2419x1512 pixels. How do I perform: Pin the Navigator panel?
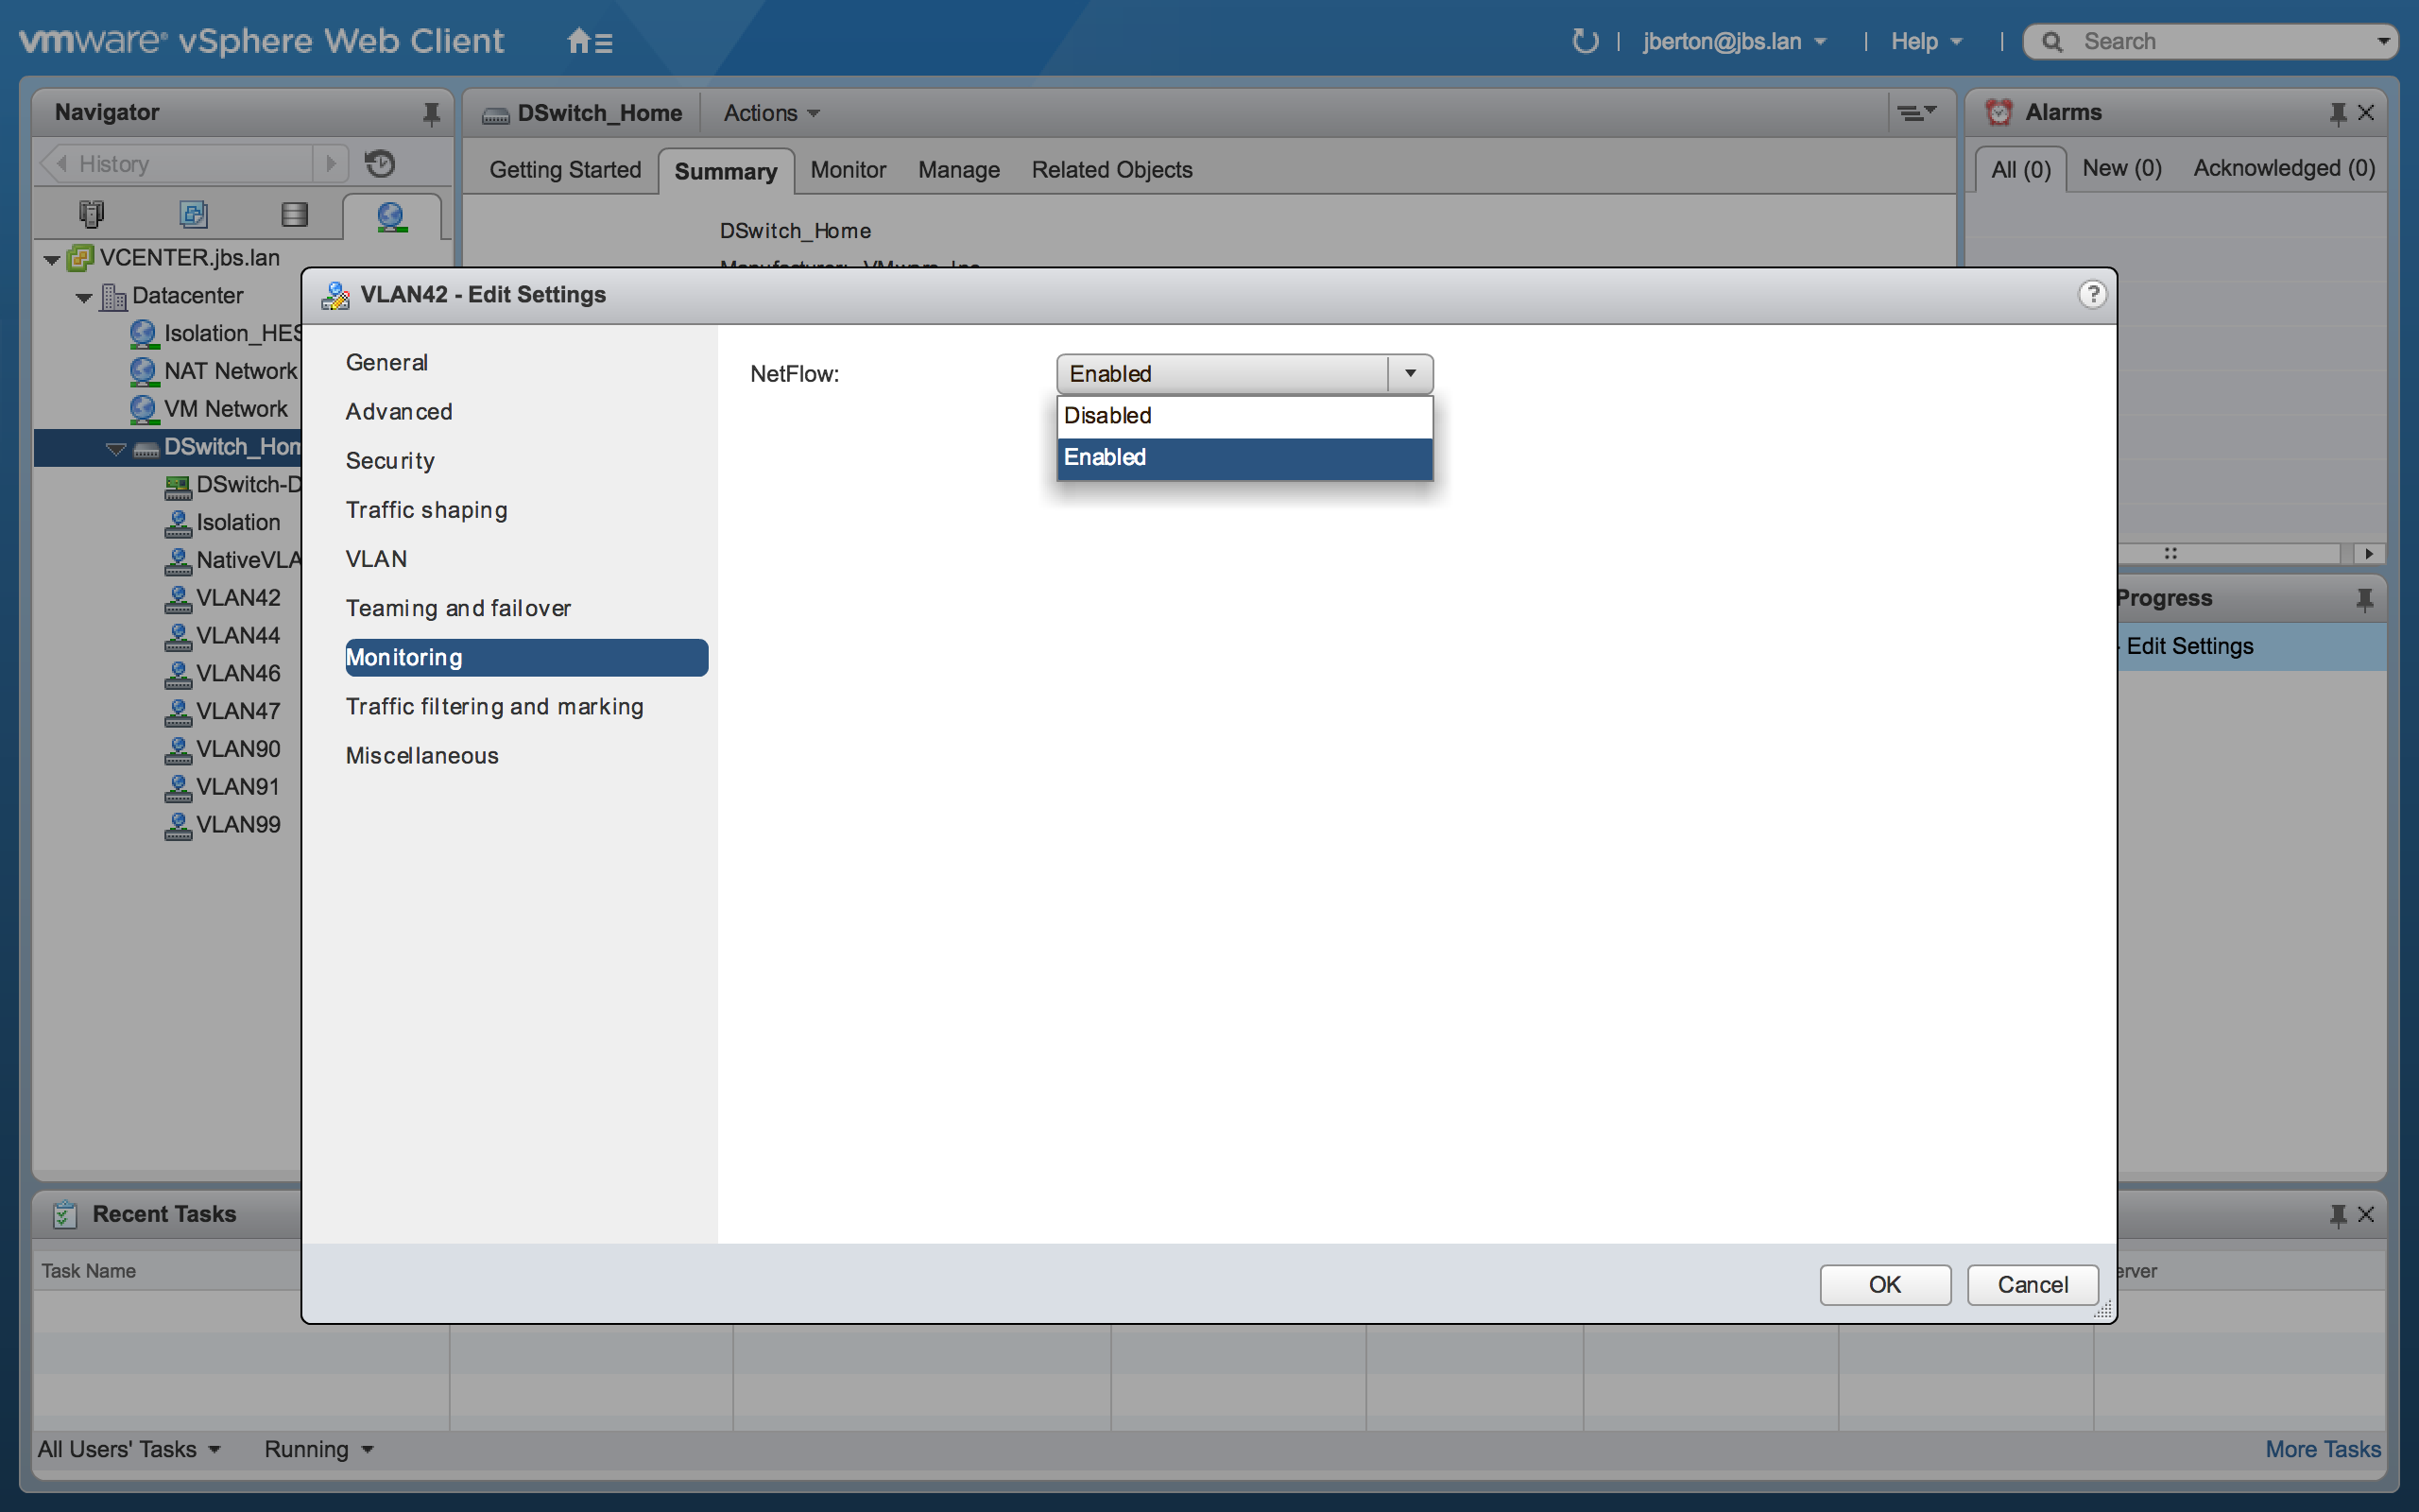pyautogui.click(x=431, y=113)
